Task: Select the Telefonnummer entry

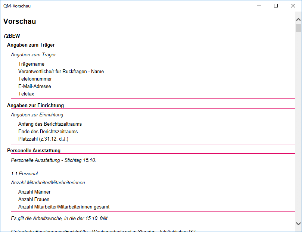Action: (35, 79)
